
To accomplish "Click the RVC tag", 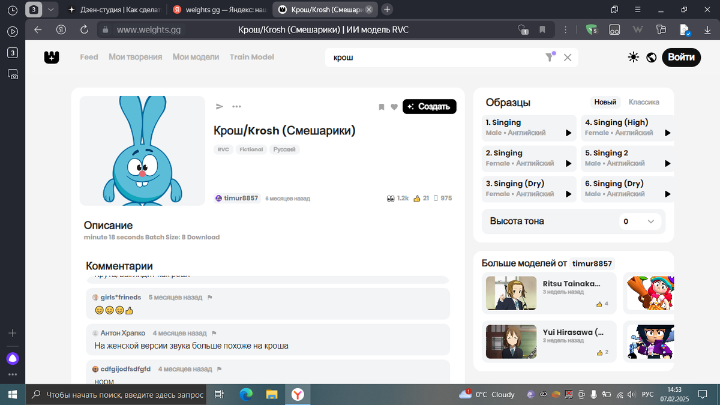I will tap(223, 149).
